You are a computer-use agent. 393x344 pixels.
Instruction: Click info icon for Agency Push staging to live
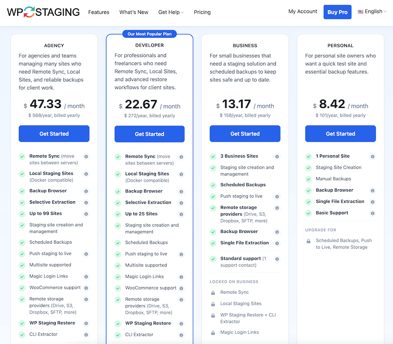click(86, 254)
